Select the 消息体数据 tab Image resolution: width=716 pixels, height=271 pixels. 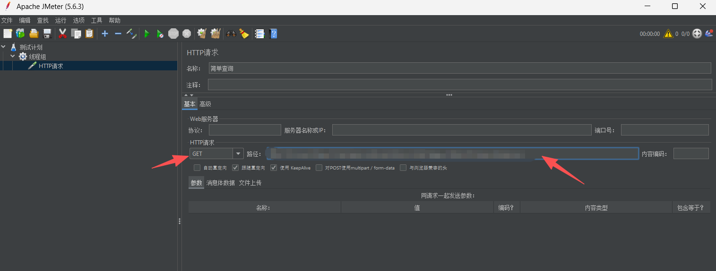220,183
